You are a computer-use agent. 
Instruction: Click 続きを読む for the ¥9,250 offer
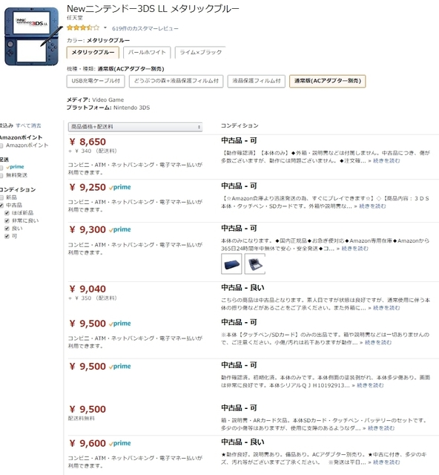tap(372, 206)
